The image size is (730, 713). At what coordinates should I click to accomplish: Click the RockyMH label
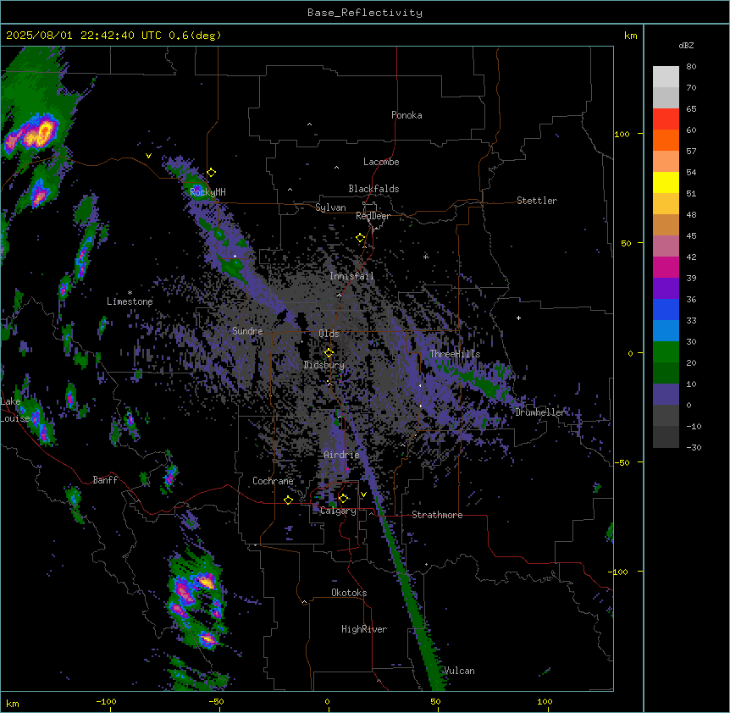[x=207, y=191]
